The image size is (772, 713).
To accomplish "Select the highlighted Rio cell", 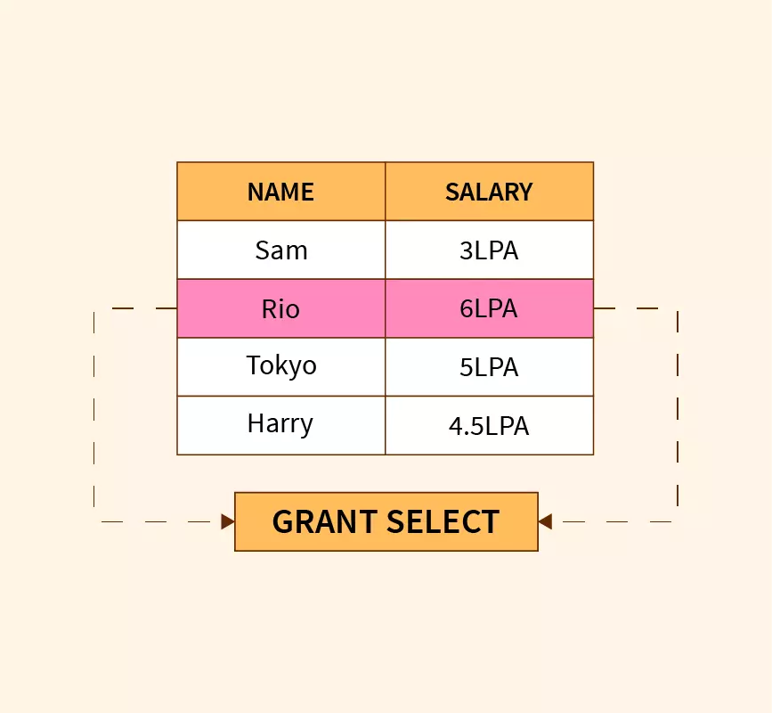I will click(x=280, y=309).
